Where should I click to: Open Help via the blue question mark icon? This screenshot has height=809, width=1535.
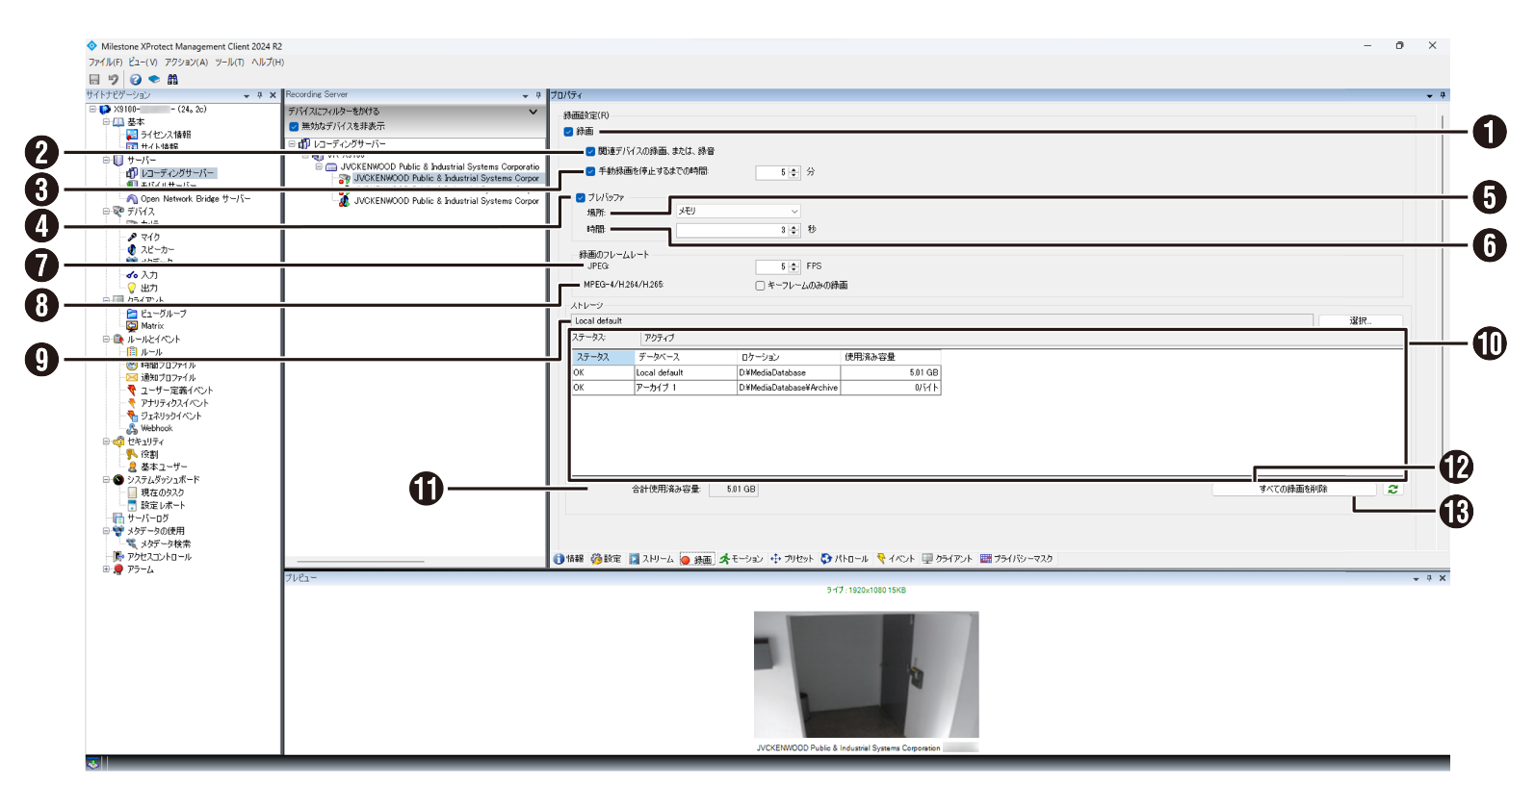[136, 80]
